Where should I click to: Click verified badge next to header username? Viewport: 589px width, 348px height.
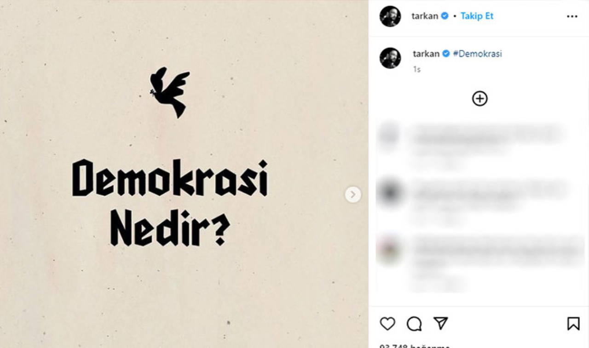(x=445, y=16)
